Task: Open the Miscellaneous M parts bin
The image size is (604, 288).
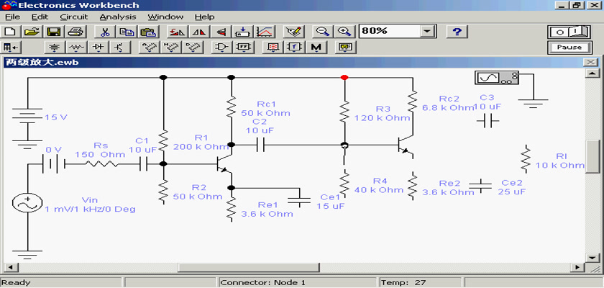Action: click(x=316, y=48)
